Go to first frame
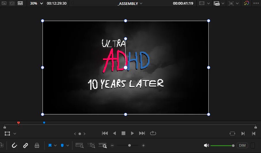The height and width of the screenshot is (153, 261). (x=105, y=133)
